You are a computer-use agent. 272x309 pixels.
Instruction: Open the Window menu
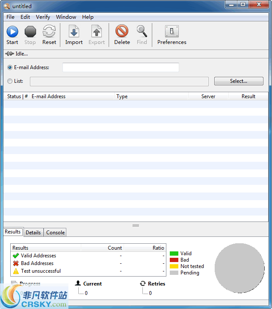(x=66, y=17)
